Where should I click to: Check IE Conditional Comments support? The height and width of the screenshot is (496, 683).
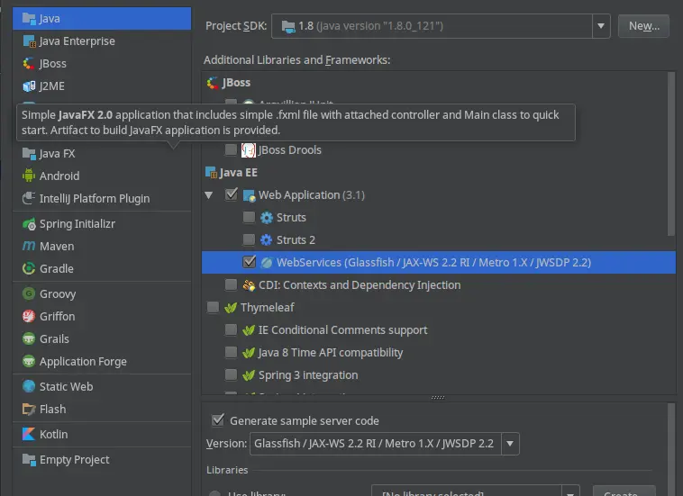(x=231, y=329)
